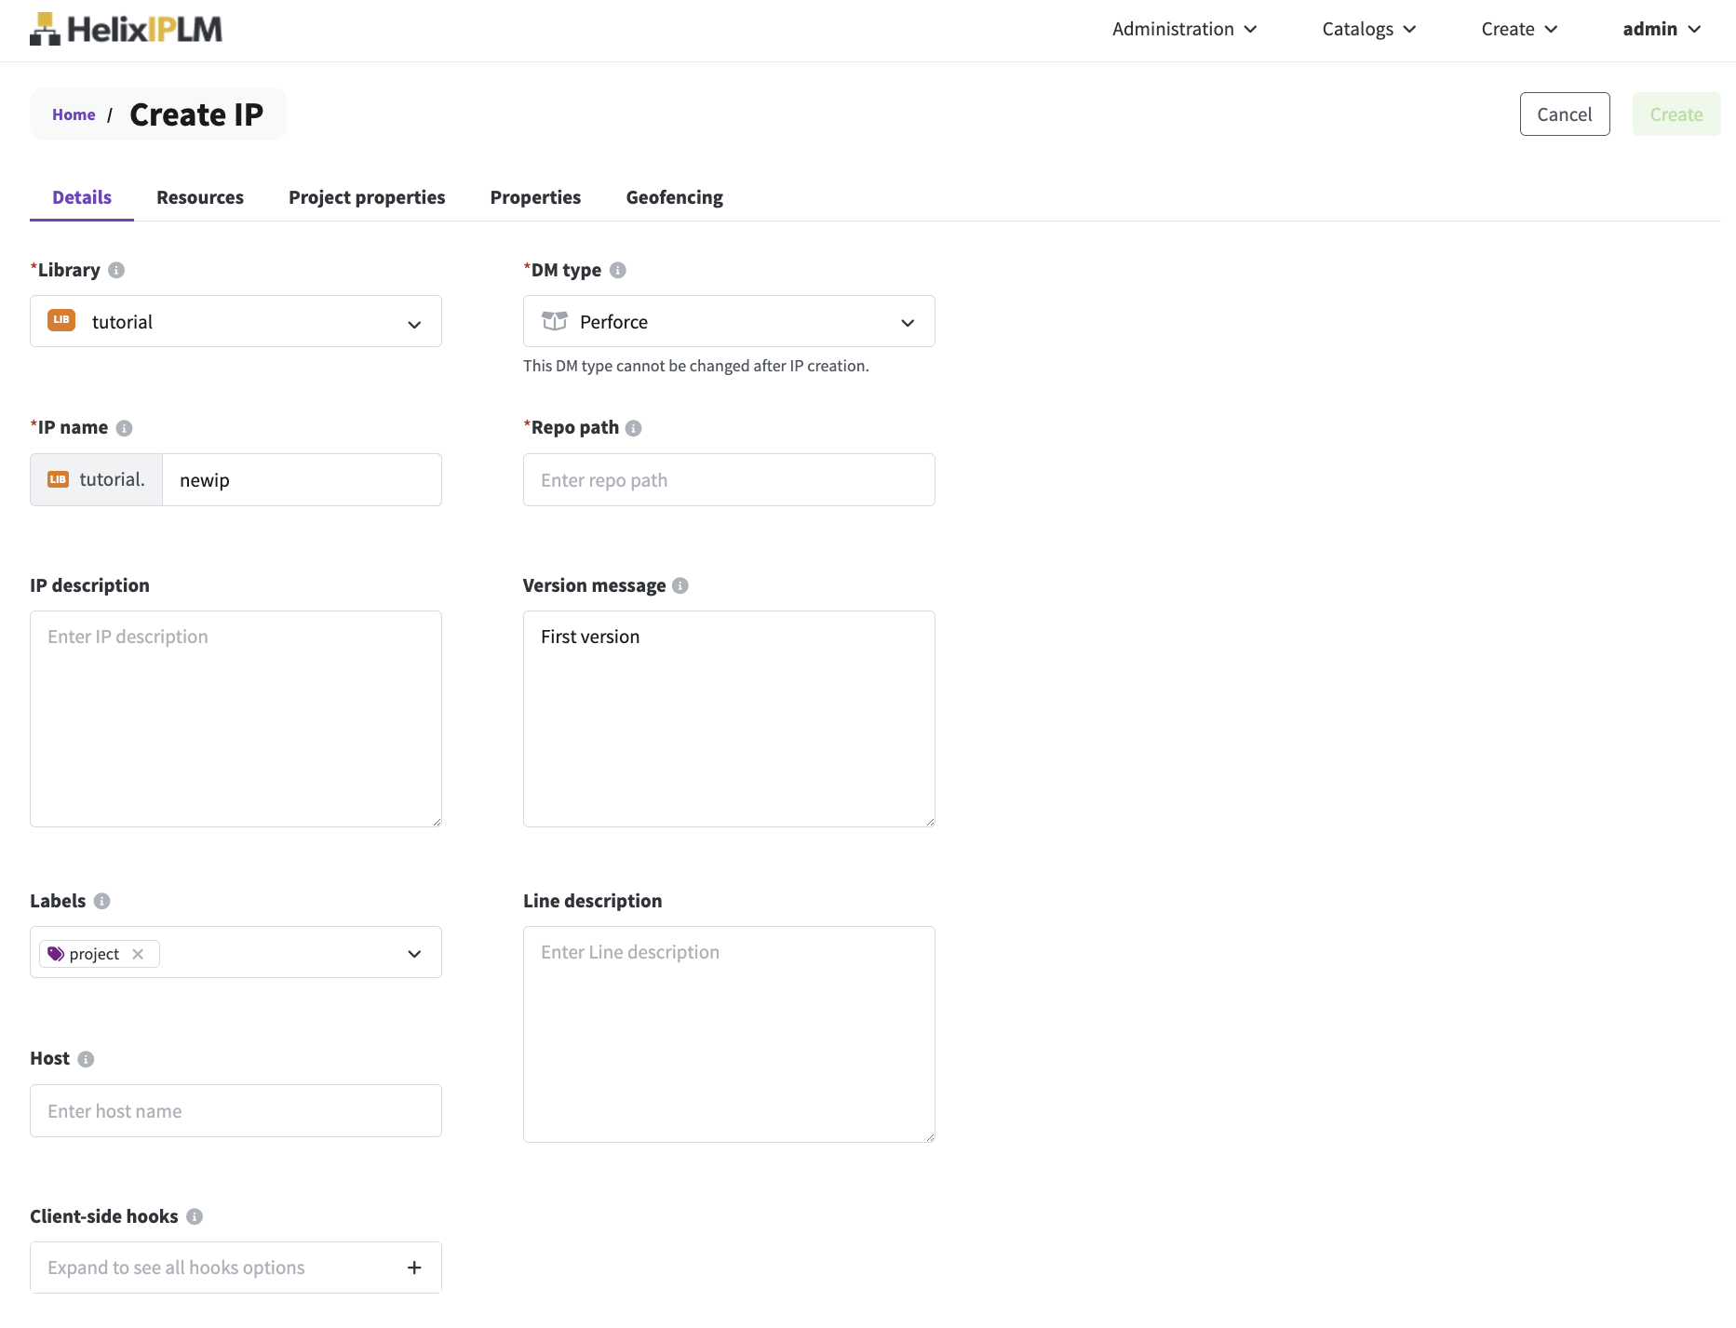Click the Repo path input field
This screenshot has width=1736, height=1328.
729,480
